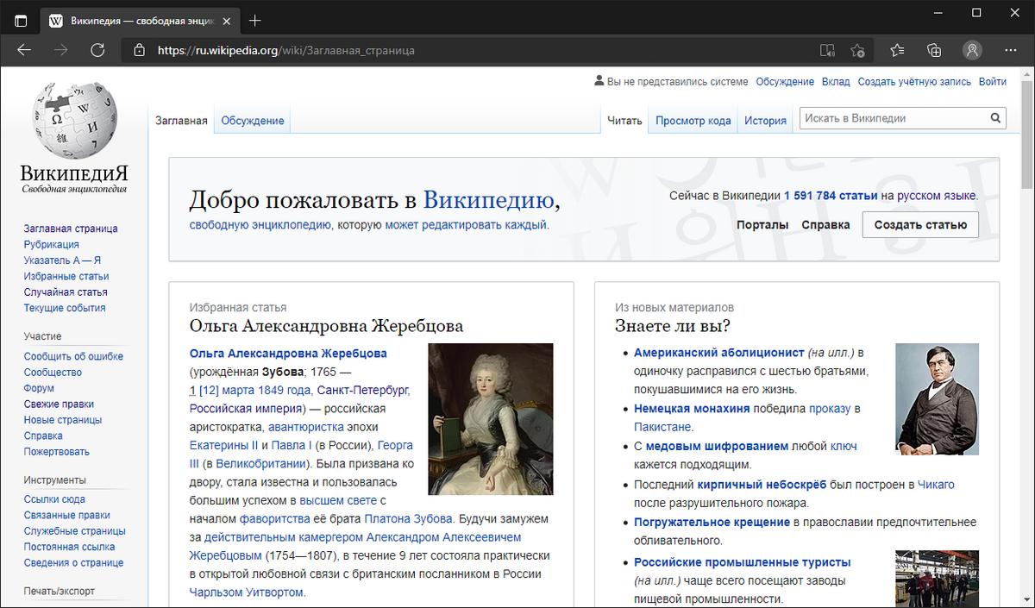Open Ссылки сюда in the sidebar tools

54,499
